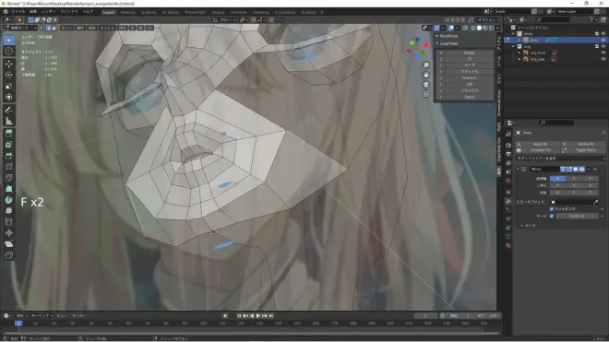Select the Transform tool
Image resolution: width=609 pixels, height=342 pixels.
coord(9,97)
